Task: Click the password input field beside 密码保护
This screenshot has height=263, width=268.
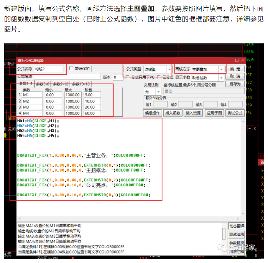Action: pyautogui.click(x=107, y=69)
